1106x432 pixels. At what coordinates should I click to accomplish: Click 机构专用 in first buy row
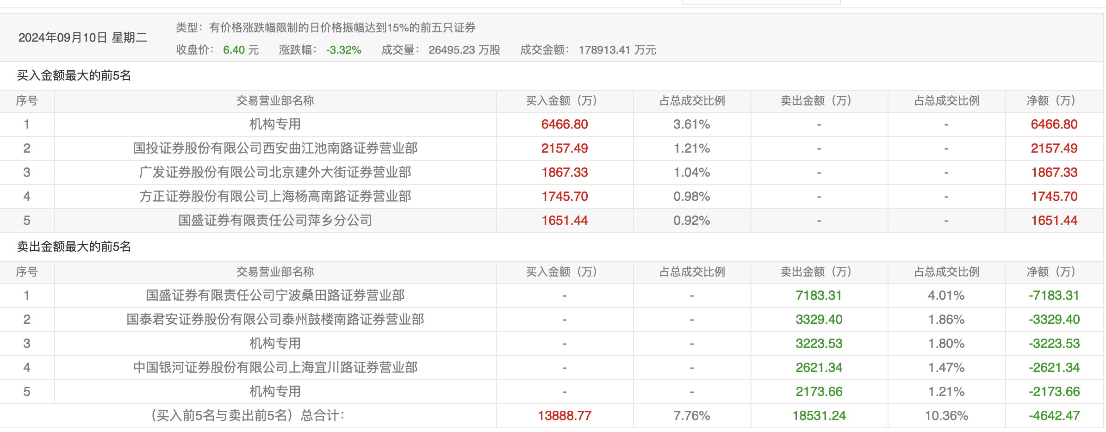tap(275, 124)
